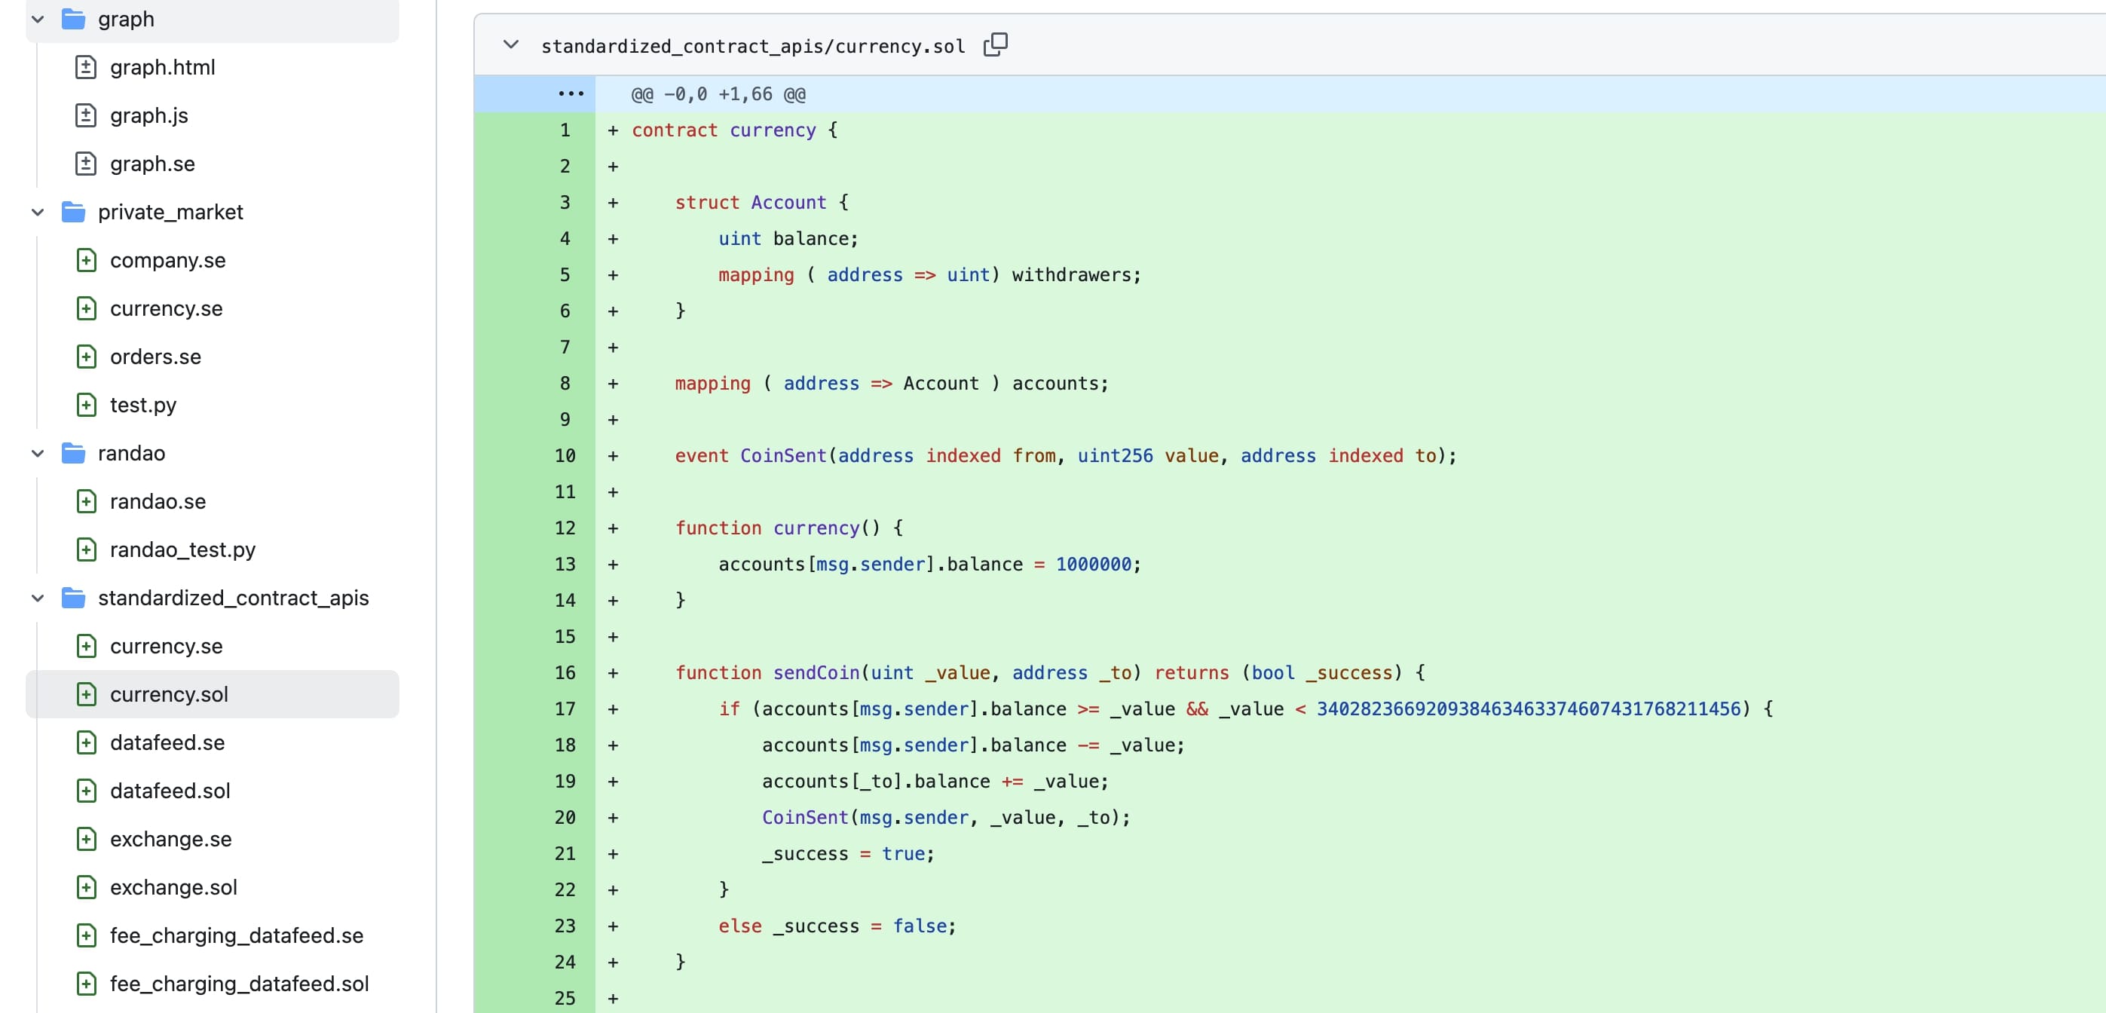Click the private_market folder icon
The image size is (2106, 1013).
coord(74,212)
